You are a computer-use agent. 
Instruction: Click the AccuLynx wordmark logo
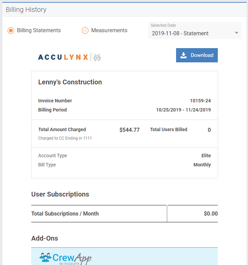pyautogui.click(x=63, y=57)
